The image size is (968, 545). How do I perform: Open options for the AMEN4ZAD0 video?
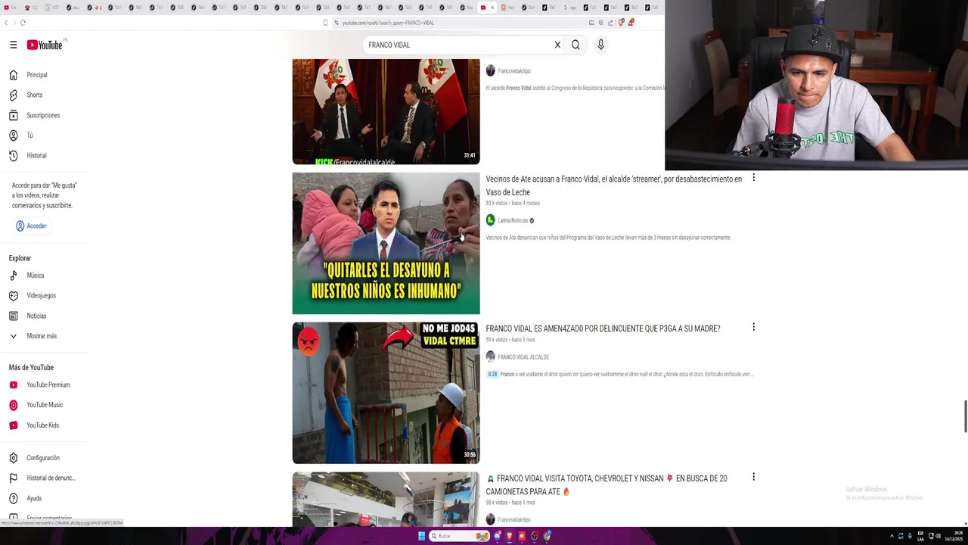(753, 327)
